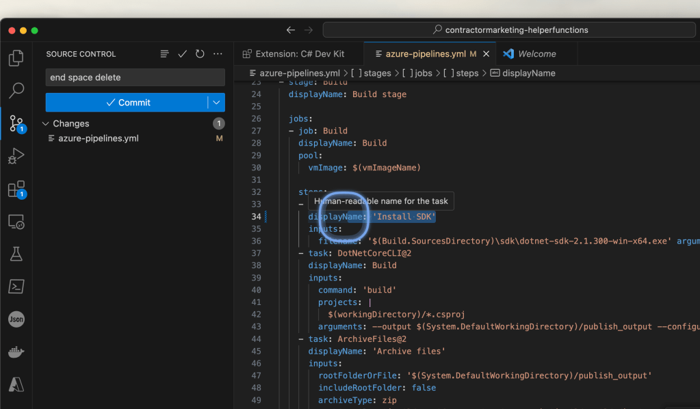Click the commit message input field
The width and height of the screenshot is (700, 409).
tap(135, 77)
